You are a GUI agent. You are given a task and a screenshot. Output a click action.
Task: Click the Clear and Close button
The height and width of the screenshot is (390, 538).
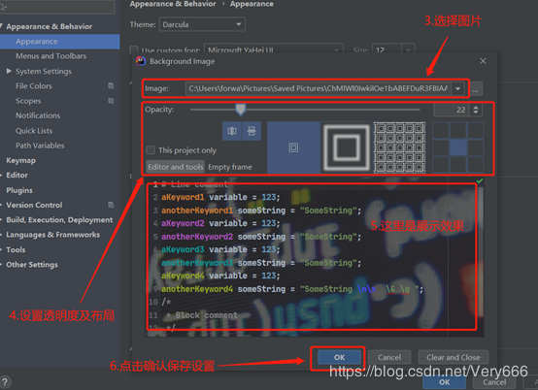(454, 357)
